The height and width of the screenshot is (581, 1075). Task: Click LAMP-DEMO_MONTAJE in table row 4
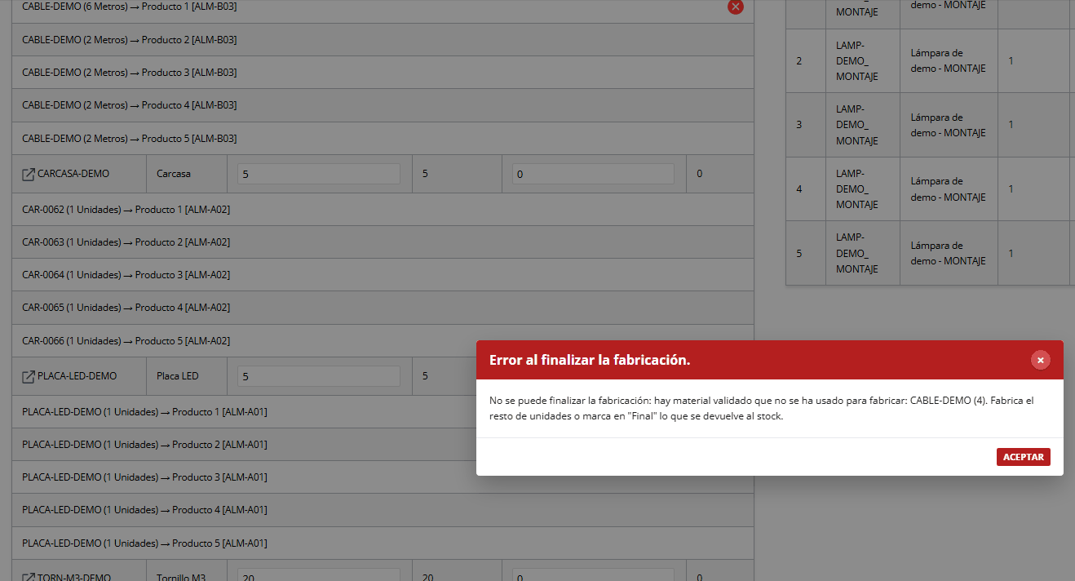click(x=857, y=189)
